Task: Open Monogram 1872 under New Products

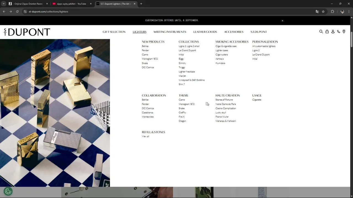Action: tap(150, 59)
